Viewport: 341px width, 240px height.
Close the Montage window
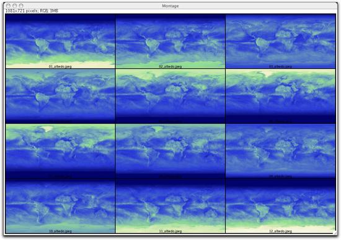coord(8,6)
